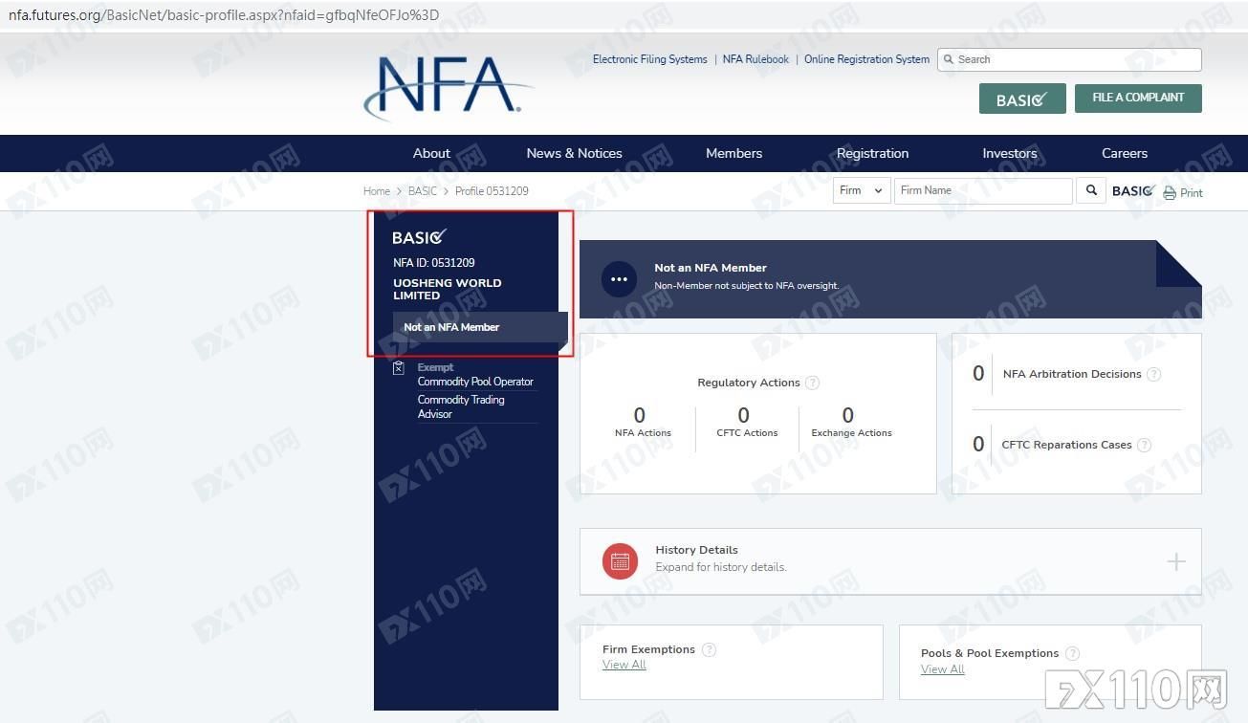Click into the Firm Name input field

click(982, 190)
